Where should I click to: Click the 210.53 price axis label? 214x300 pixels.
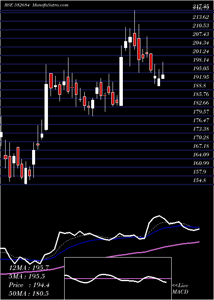[201, 26]
